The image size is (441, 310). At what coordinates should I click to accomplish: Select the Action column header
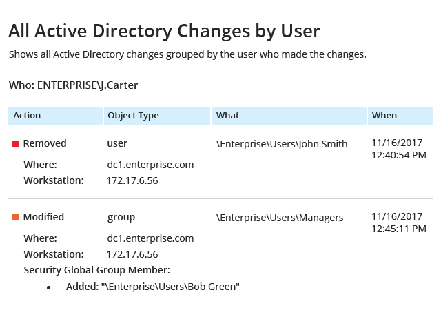click(55, 116)
